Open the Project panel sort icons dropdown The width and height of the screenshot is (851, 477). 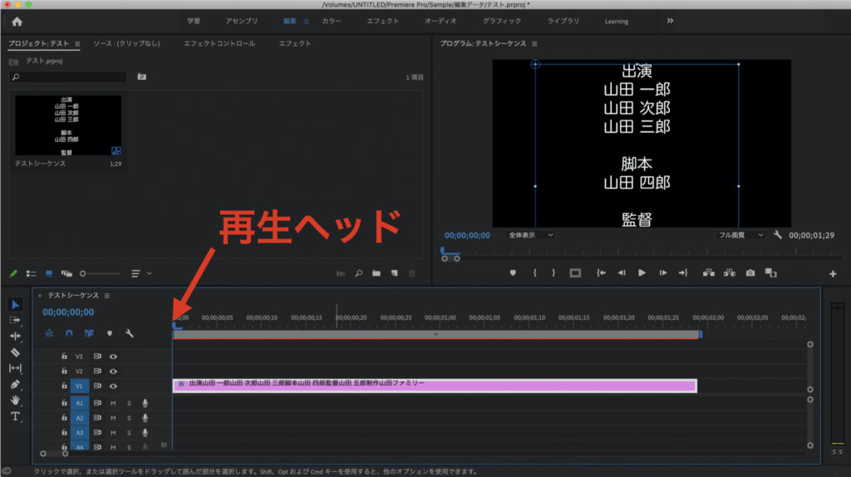pos(140,273)
